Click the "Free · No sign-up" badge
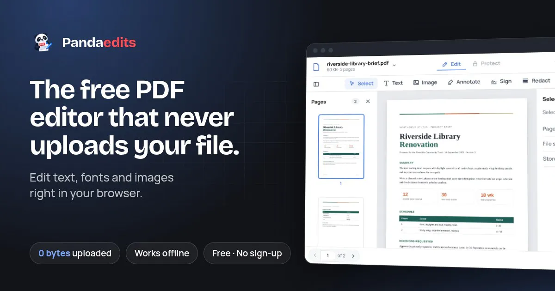This screenshot has height=291, width=555. (x=247, y=253)
